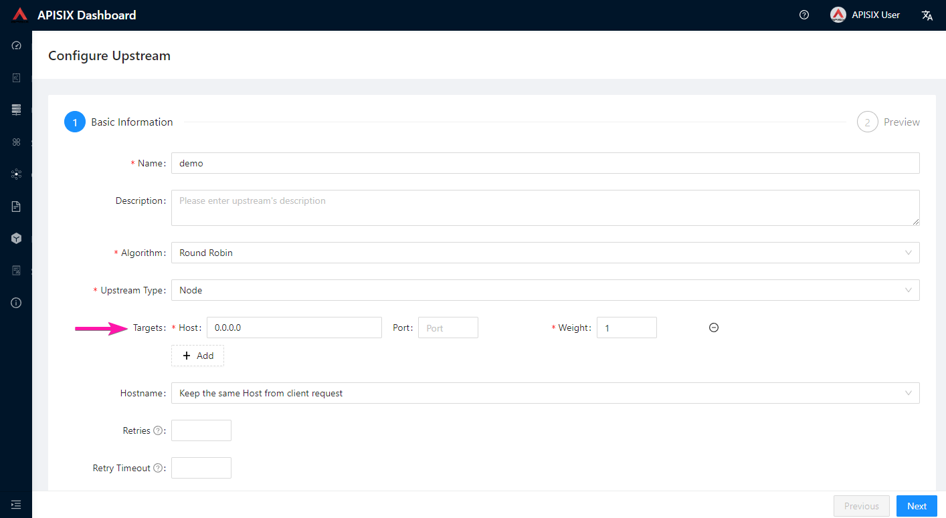Click the Port input field
The width and height of the screenshot is (946, 518).
(x=448, y=328)
